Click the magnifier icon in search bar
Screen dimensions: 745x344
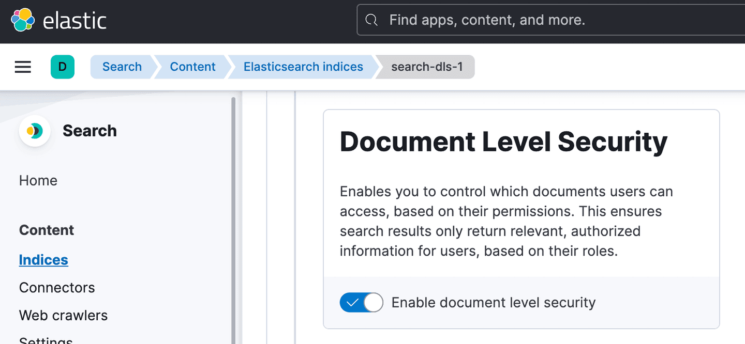click(371, 20)
